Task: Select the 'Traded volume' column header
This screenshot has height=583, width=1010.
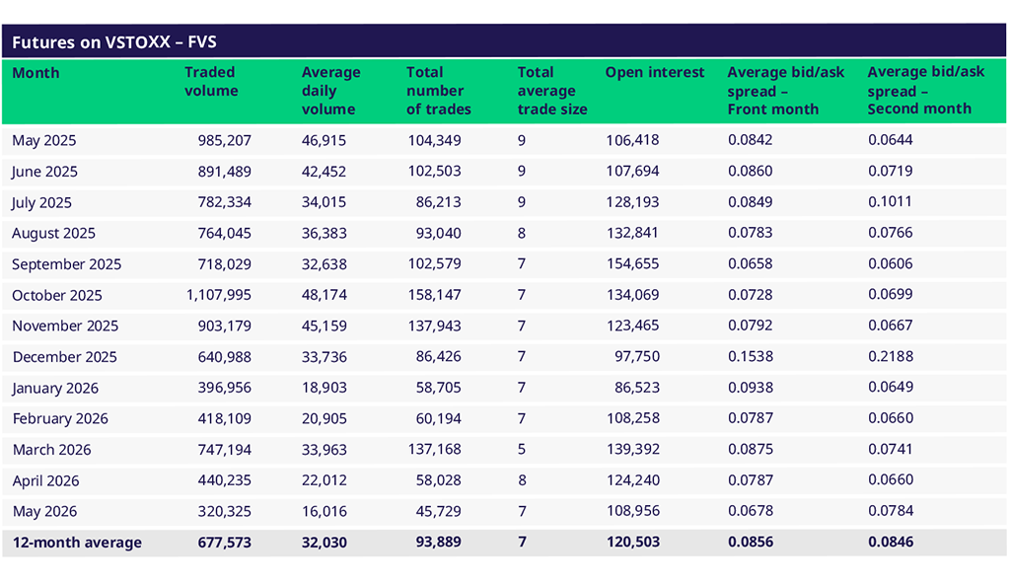Action: point(211,82)
